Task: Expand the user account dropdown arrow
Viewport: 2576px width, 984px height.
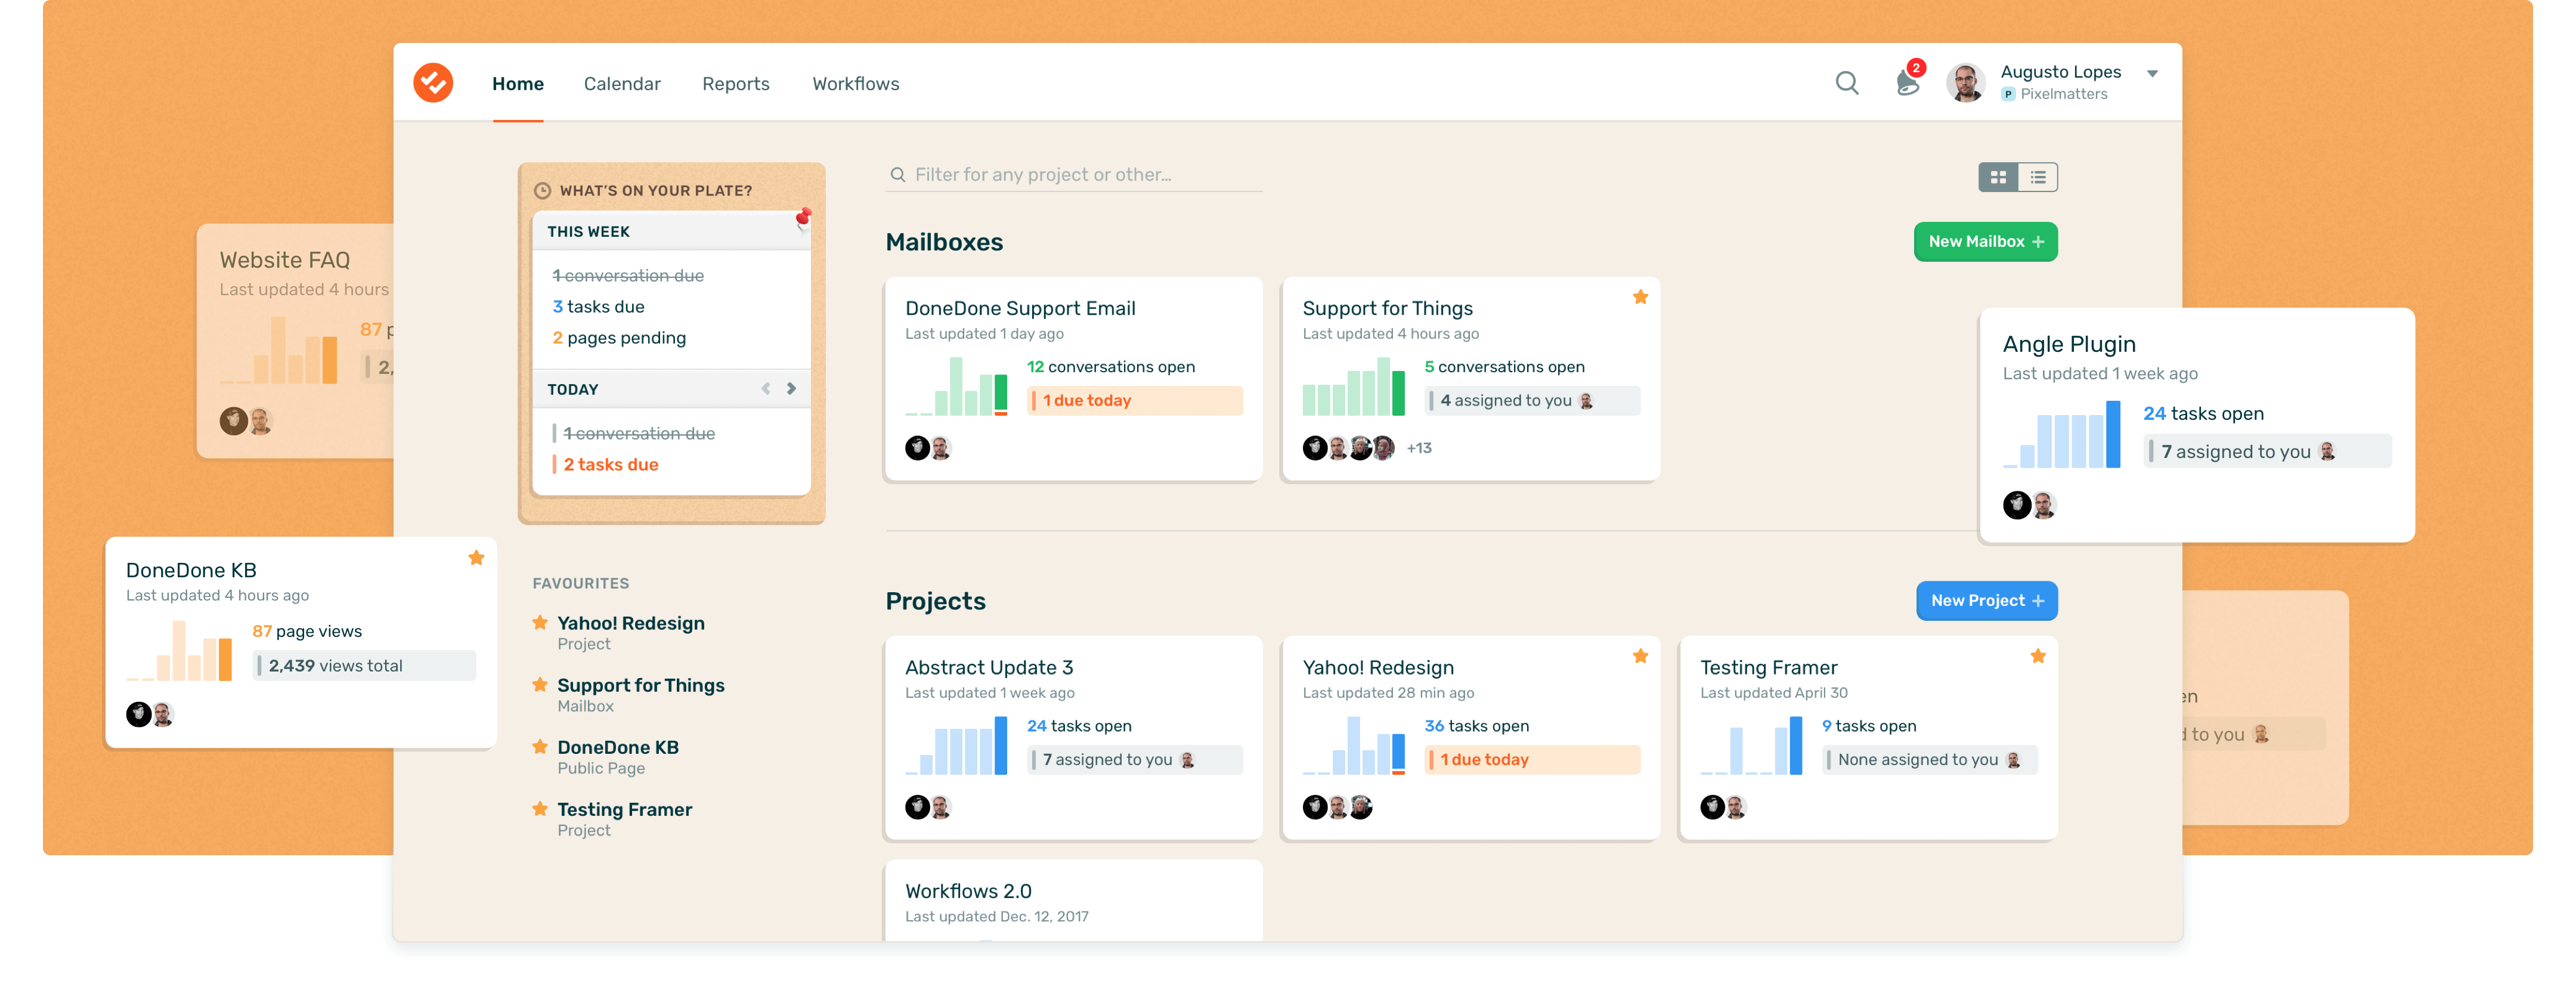Action: [2152, 74]
